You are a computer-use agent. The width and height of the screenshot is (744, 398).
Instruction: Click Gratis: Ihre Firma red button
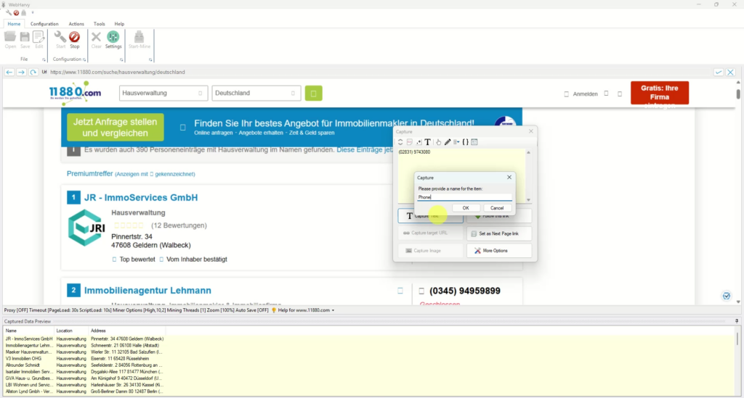(660, 93)
